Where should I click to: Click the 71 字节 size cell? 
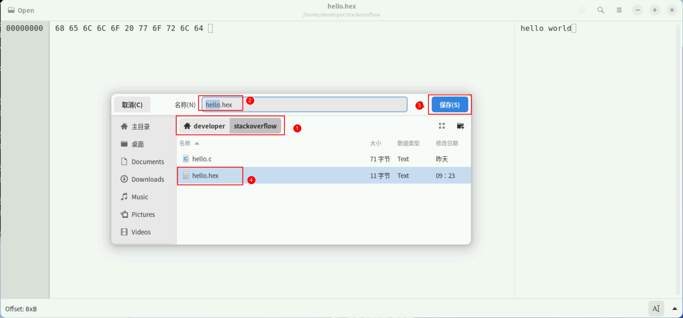click(380, 159)
